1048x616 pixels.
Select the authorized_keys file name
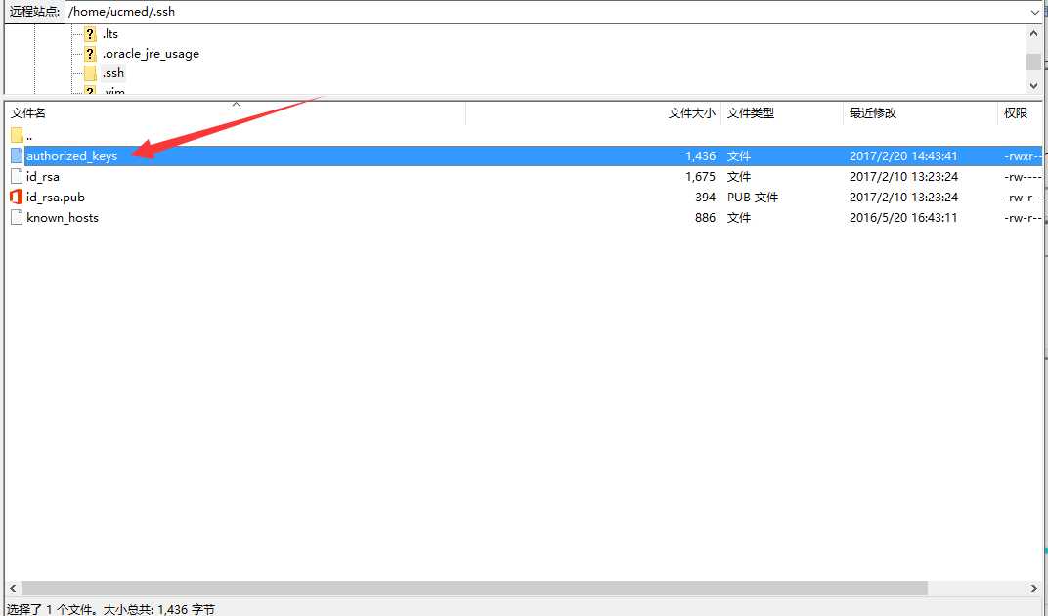[71, 155]
